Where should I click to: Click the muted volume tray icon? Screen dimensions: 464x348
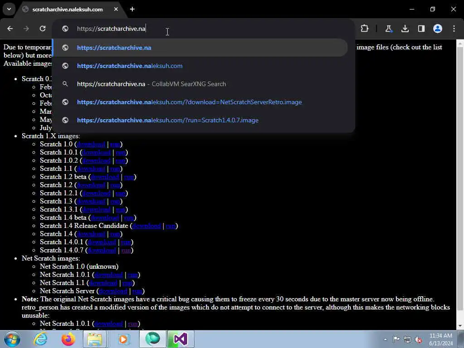pos(418,340)
